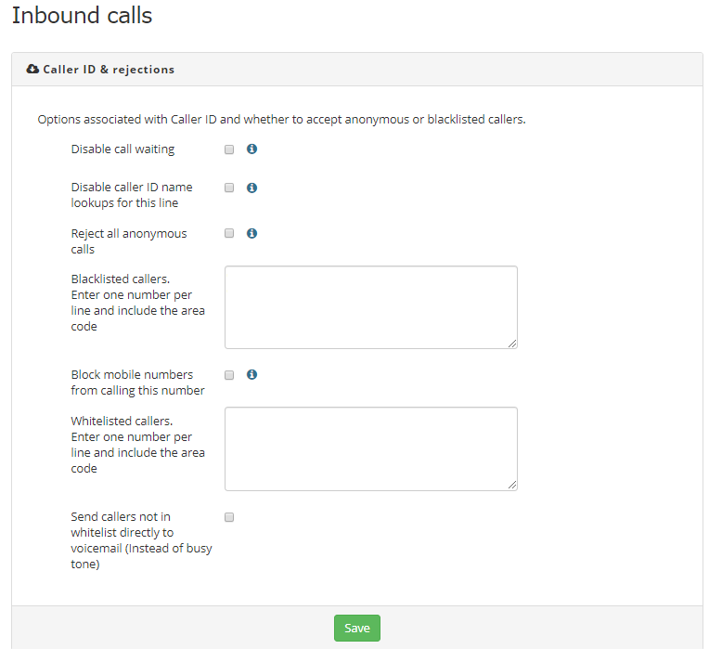This screenshot has height=649, width=709.
Task: Click info icon for Block mobile numbers
Action: pyautogui.click(x=251, y=374)
